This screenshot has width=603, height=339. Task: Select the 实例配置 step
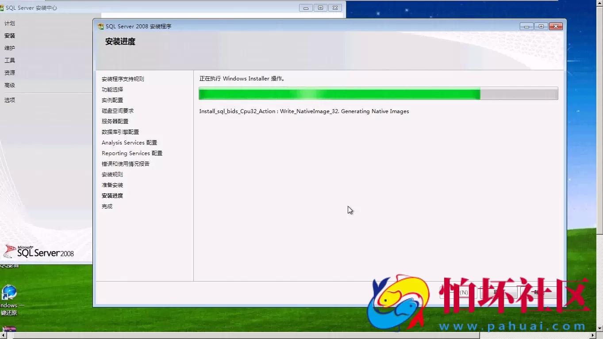[112, 100]
